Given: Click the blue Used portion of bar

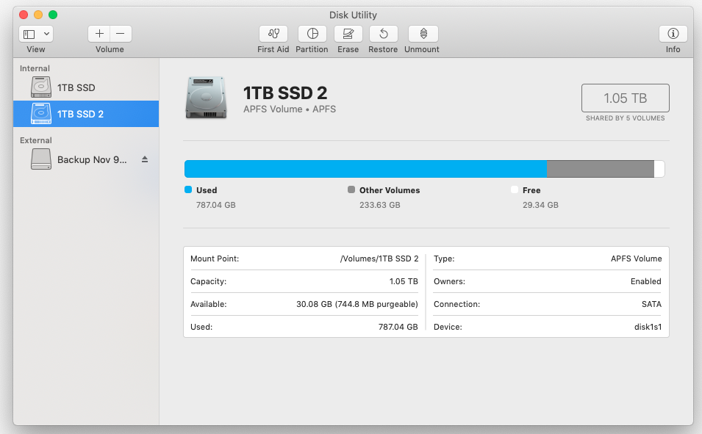Looking at the screenshot, I should [365, 169].
